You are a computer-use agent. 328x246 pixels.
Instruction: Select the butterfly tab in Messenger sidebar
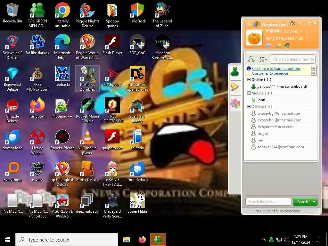coord(235,103)
